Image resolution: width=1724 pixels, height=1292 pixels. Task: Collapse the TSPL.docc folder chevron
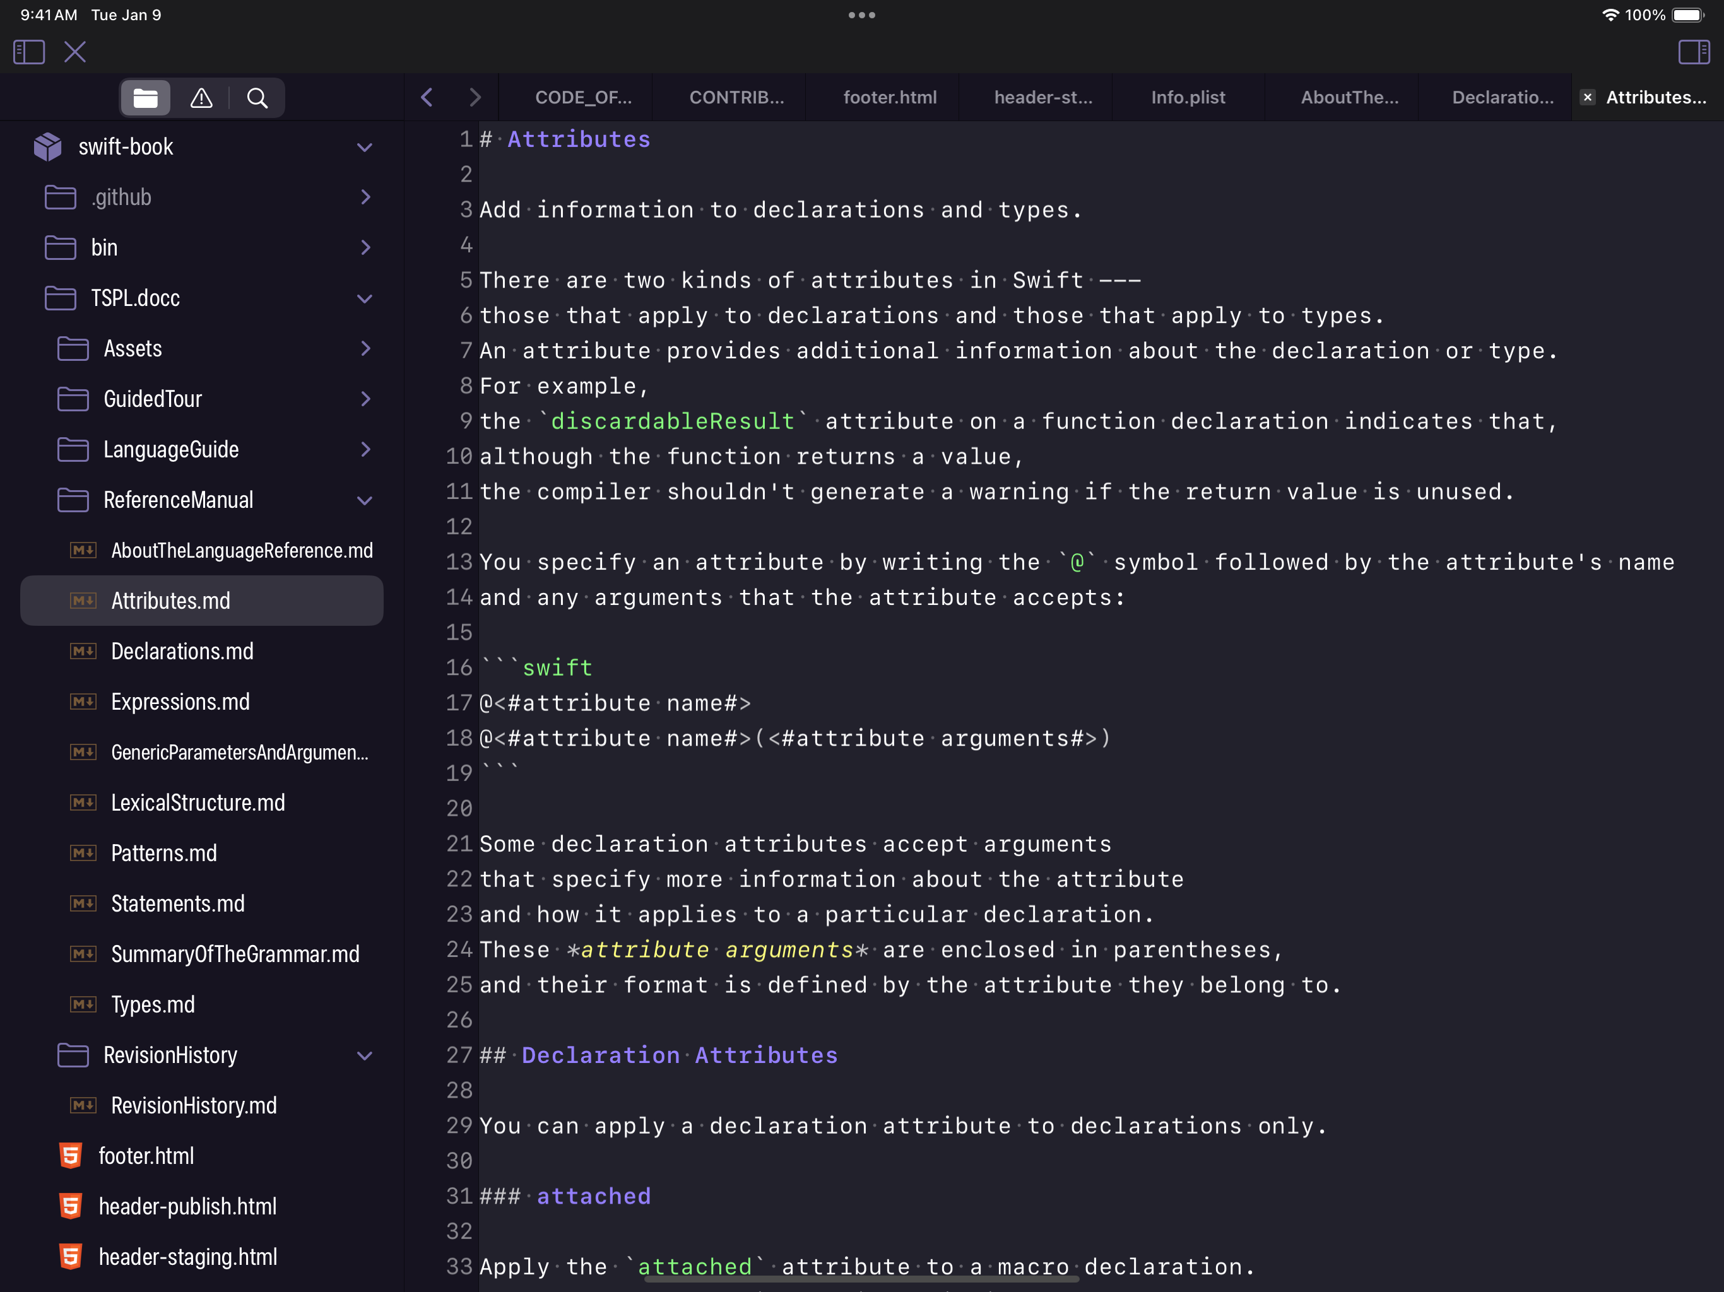click(364, 298)
